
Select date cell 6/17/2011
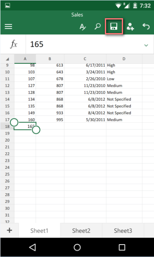click(85, 65)
